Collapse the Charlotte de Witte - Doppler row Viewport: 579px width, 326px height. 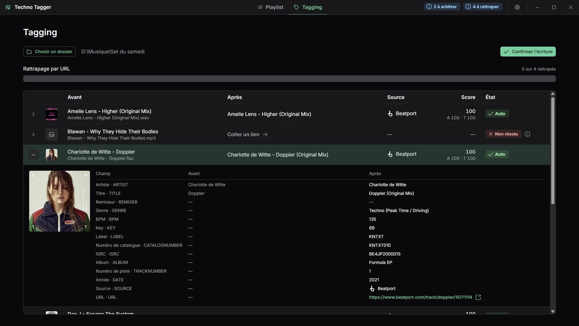pos(33,155)
